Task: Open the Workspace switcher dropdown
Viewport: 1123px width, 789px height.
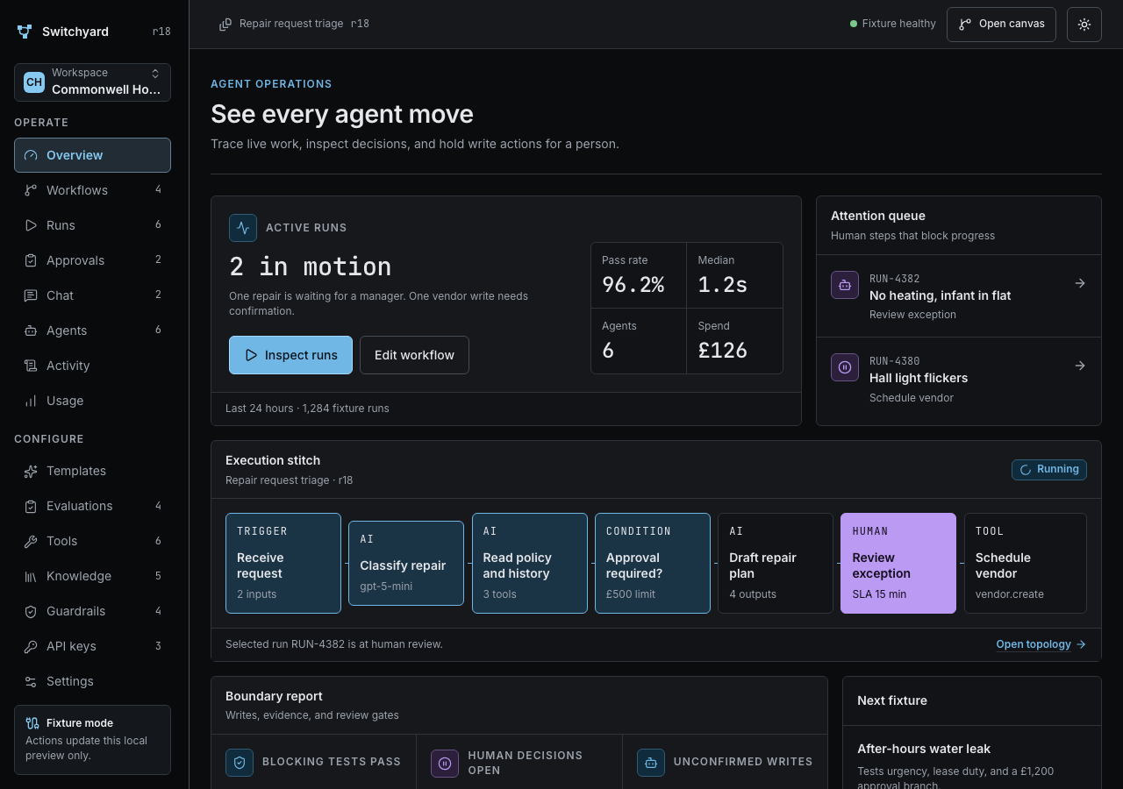Action: pyautogui.click(x=92, y=82)
